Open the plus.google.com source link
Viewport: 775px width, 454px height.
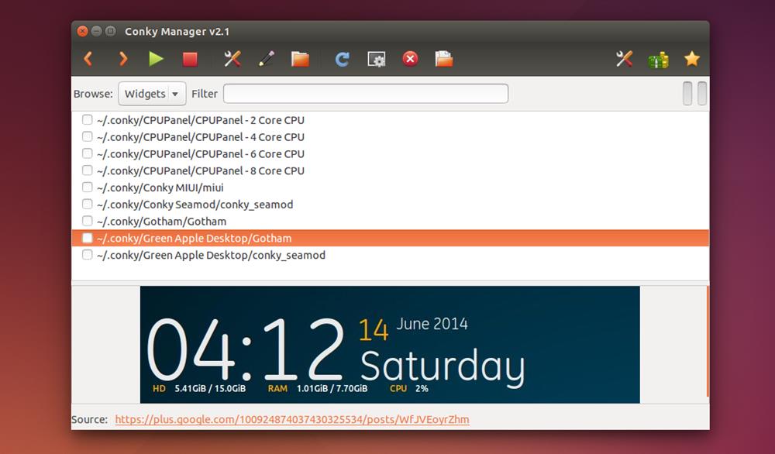click(x=292, y=420)
